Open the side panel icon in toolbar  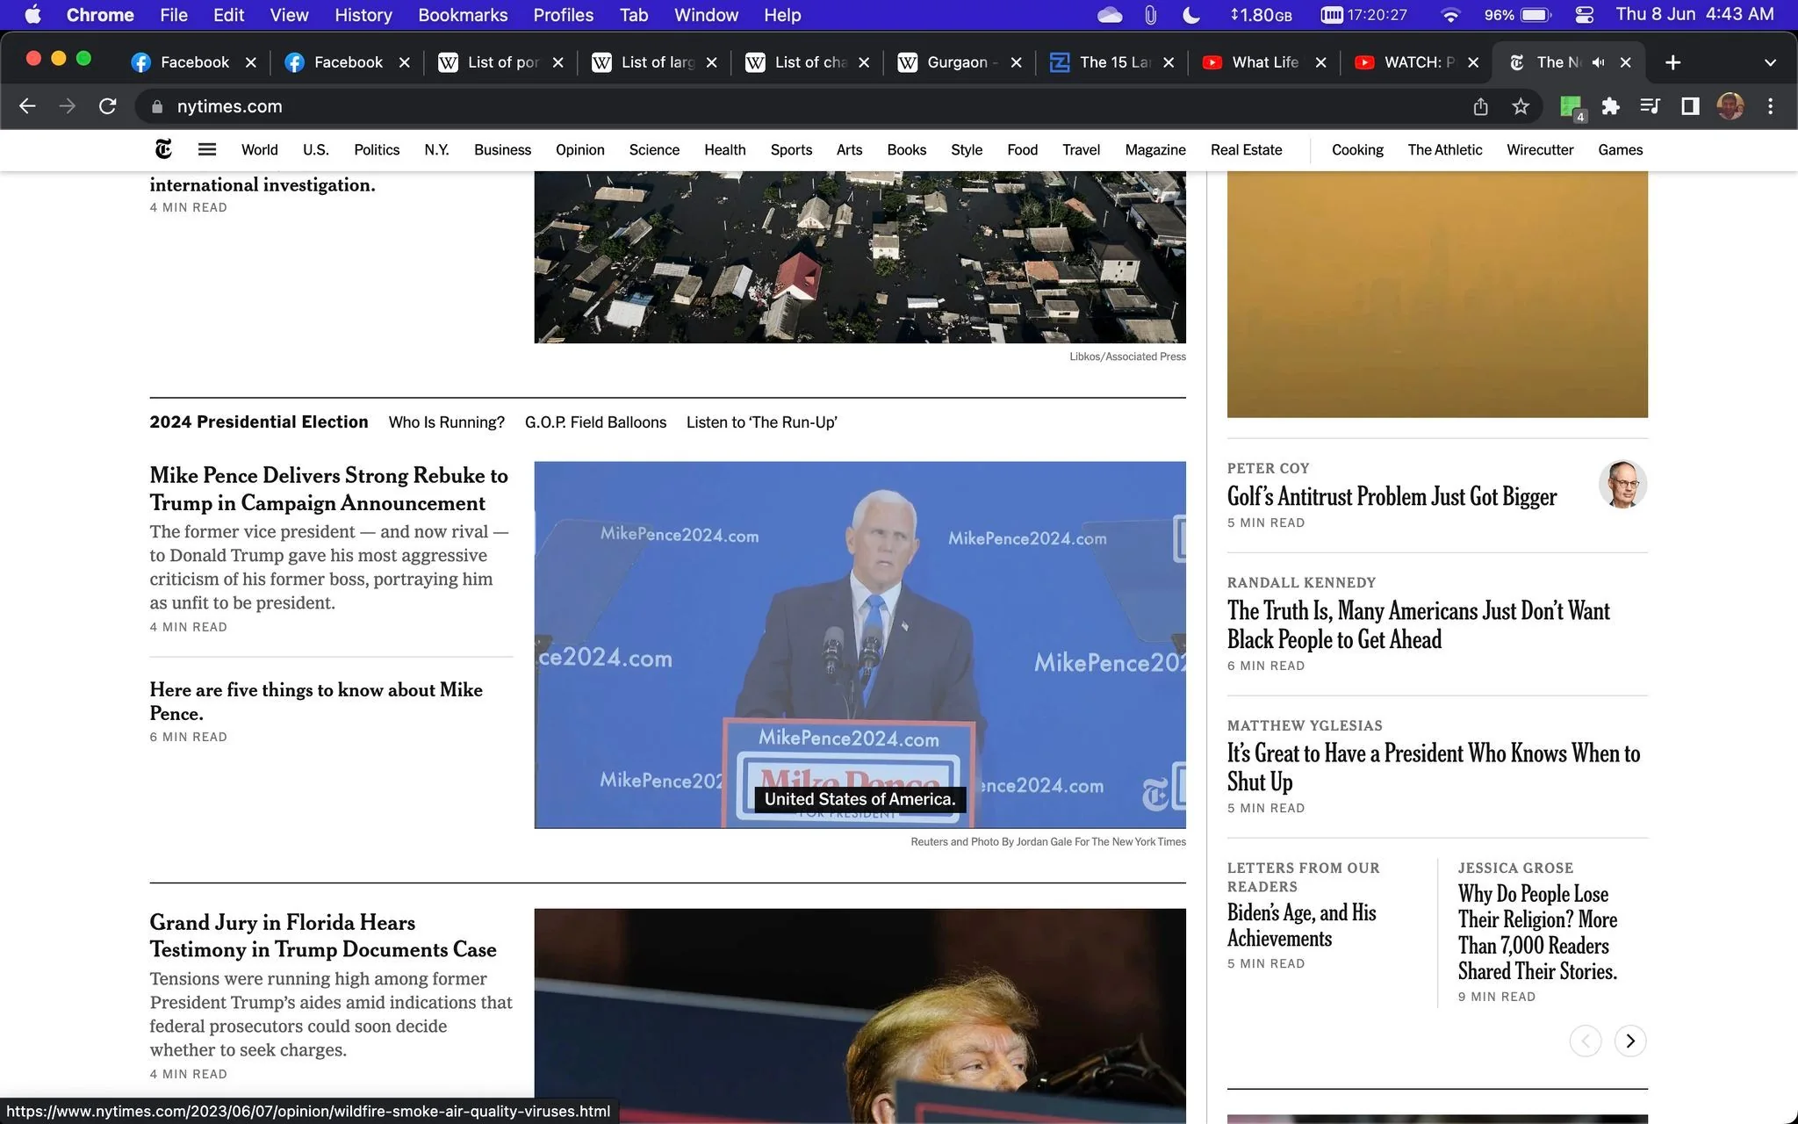click(1690, 106)
